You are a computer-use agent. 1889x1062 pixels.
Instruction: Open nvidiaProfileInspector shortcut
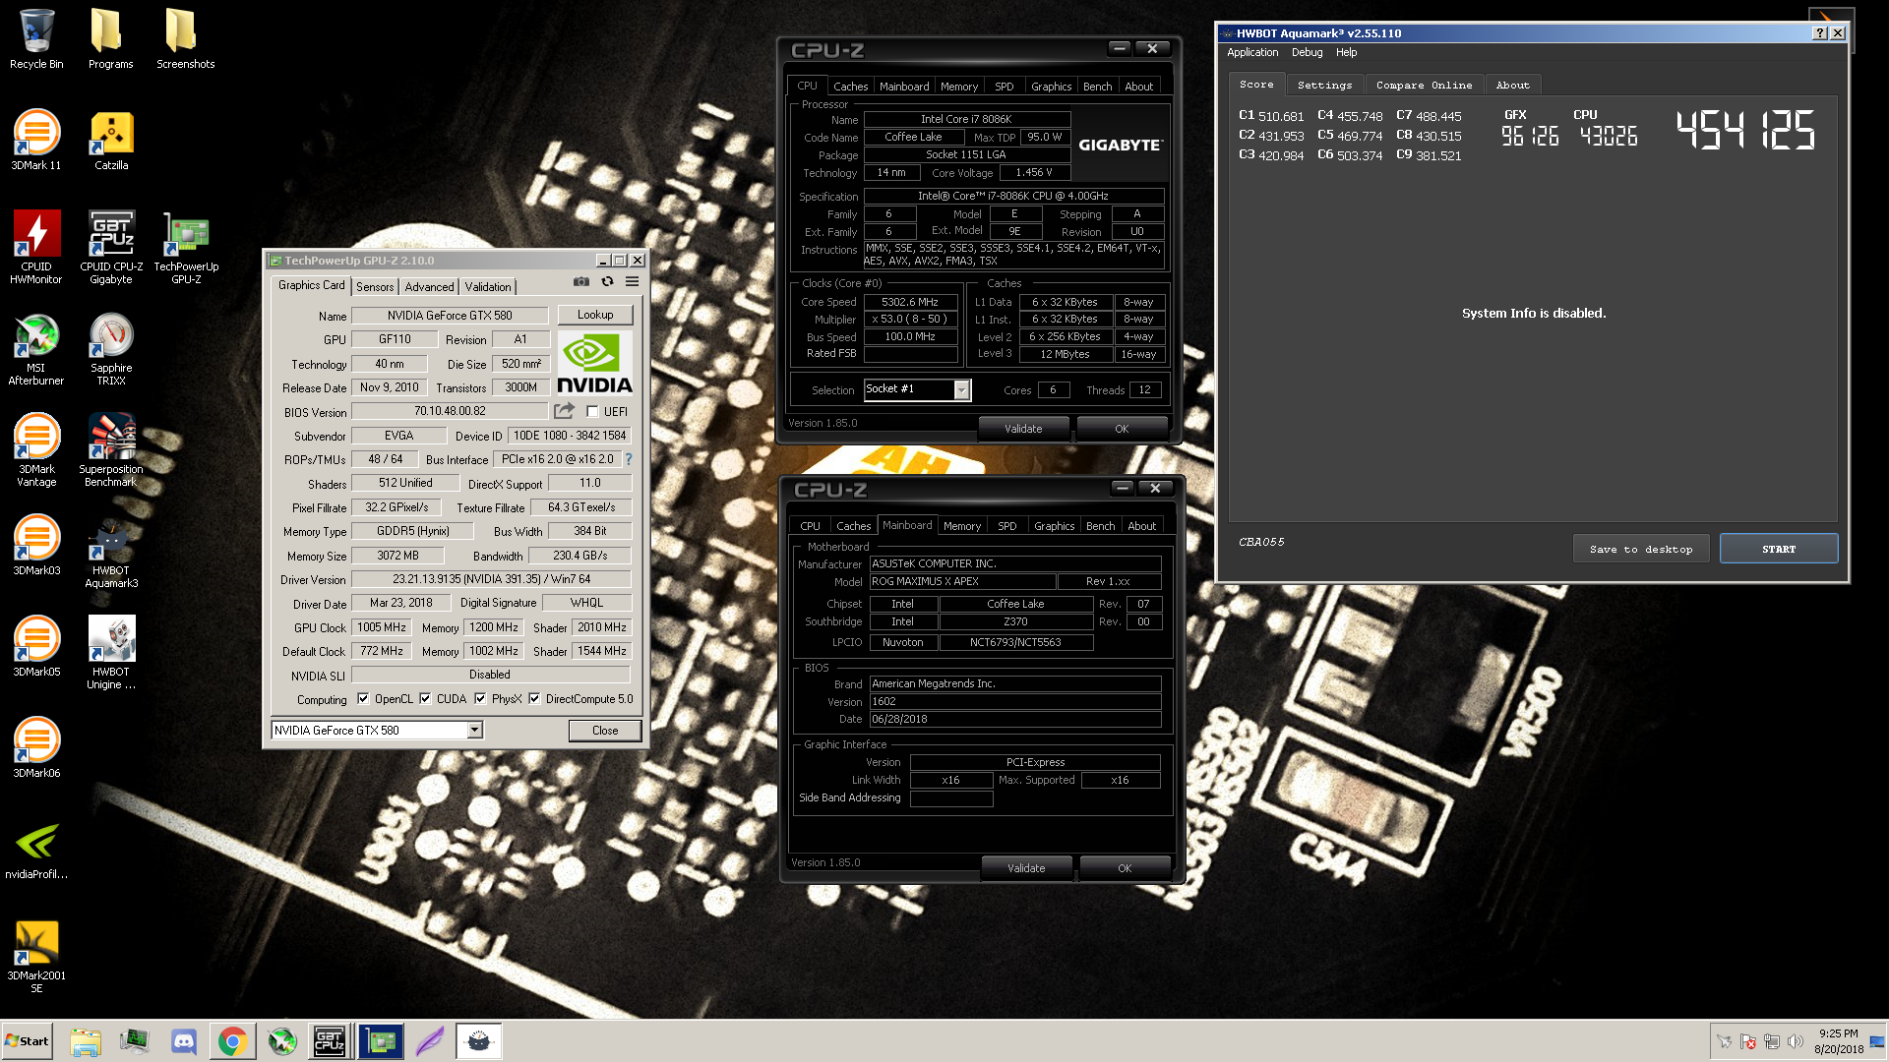click(36, 850)
